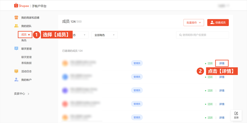Click the chat icon beside 聊天管理
This screenshot has height=123, width=247.
pos(16,49)
